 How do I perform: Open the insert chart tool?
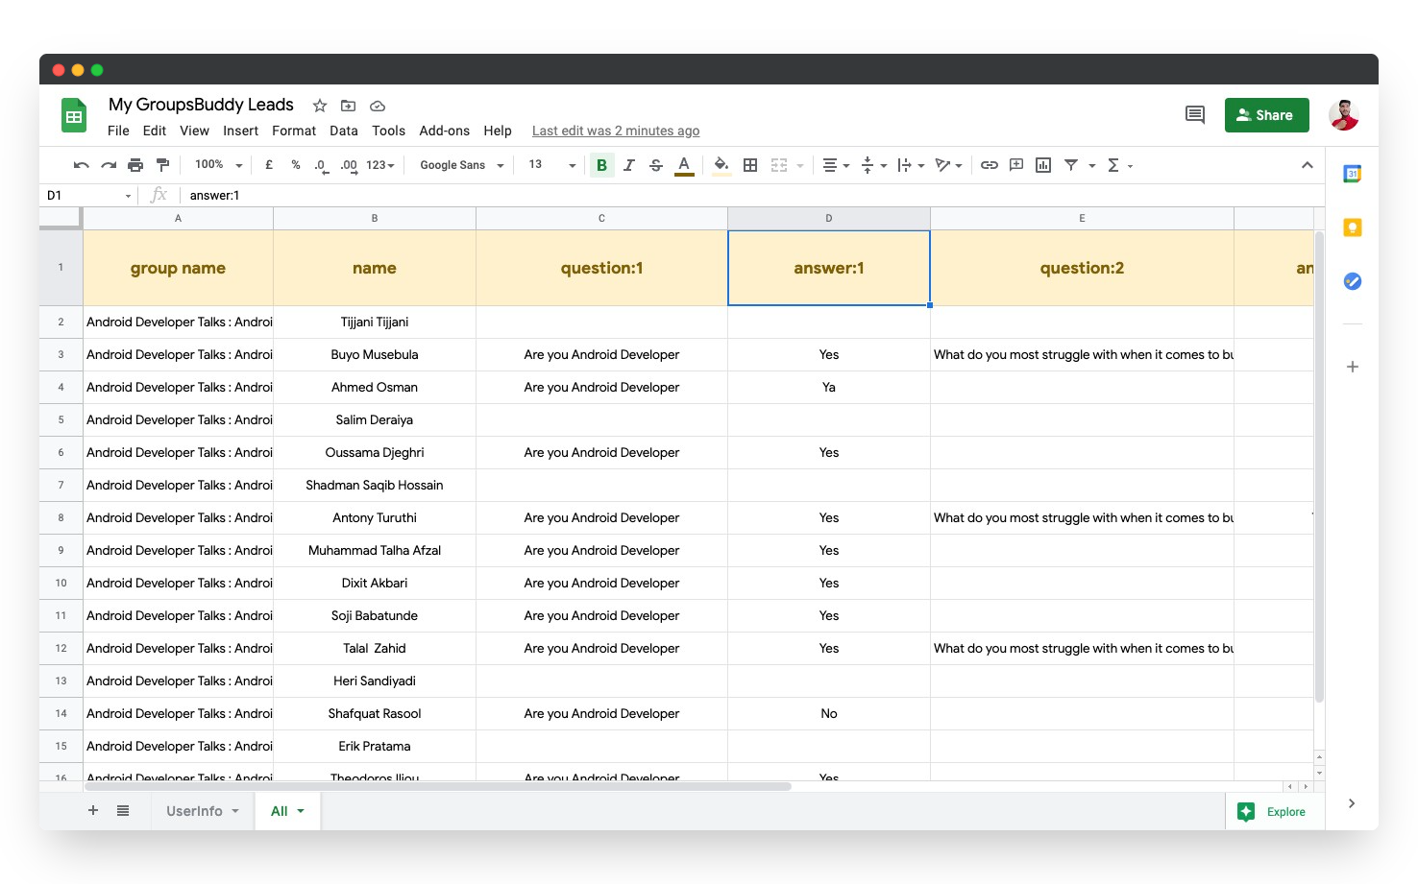click(1042, 164)
